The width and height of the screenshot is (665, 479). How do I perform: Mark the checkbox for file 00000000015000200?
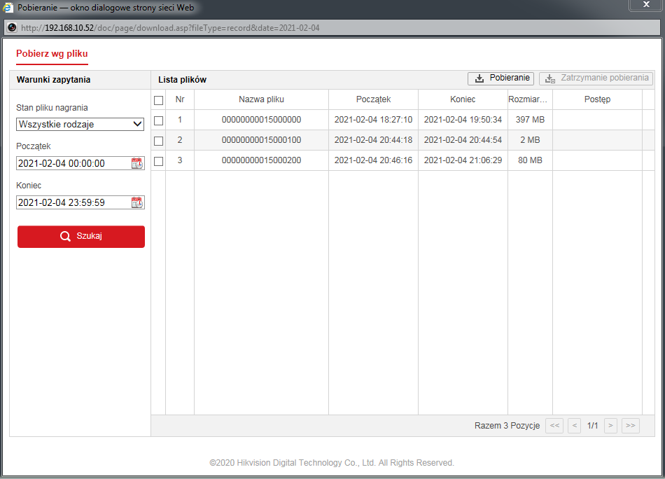pyautogui.click(x=158, y=161)
